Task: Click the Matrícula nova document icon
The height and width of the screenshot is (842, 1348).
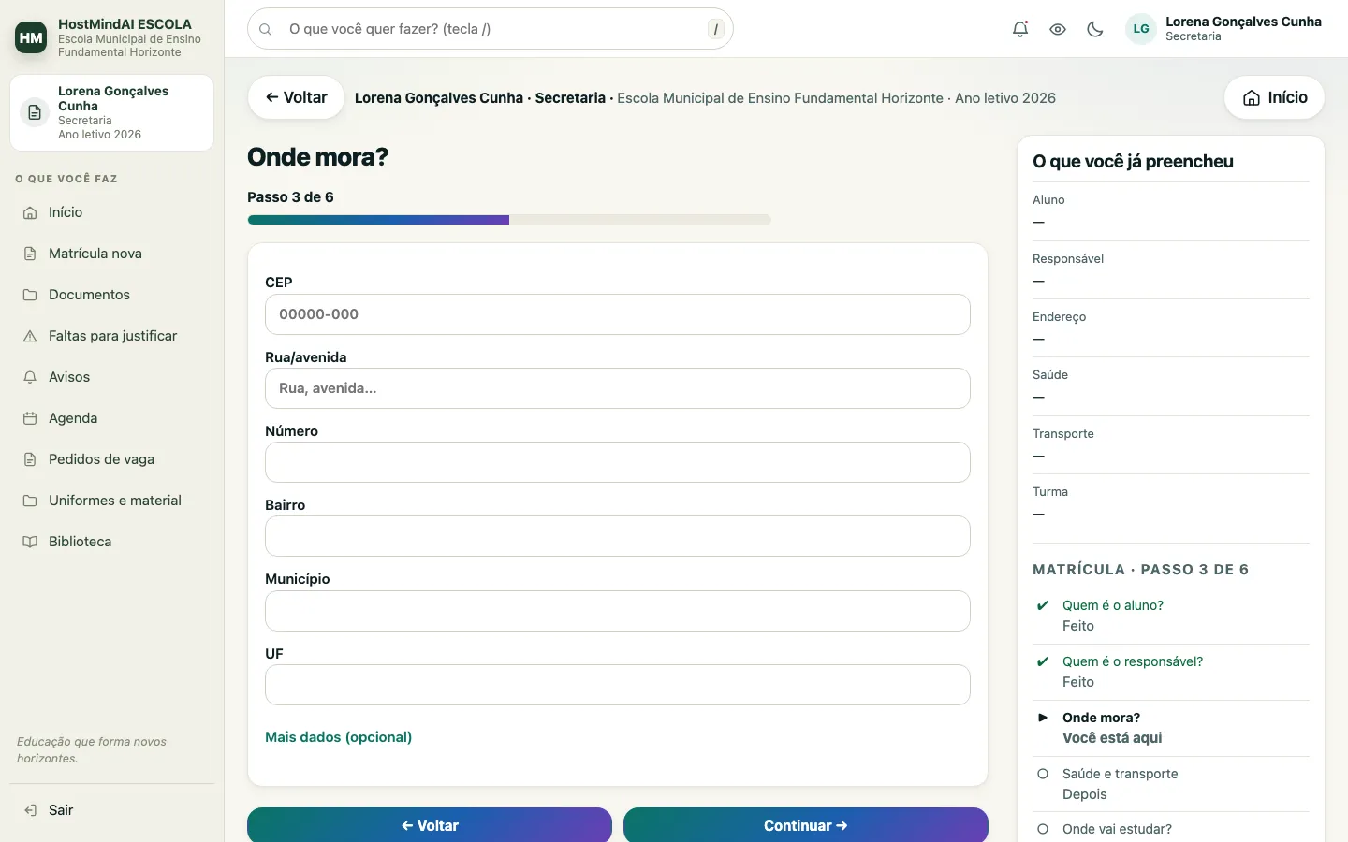Action: [30, 254]
